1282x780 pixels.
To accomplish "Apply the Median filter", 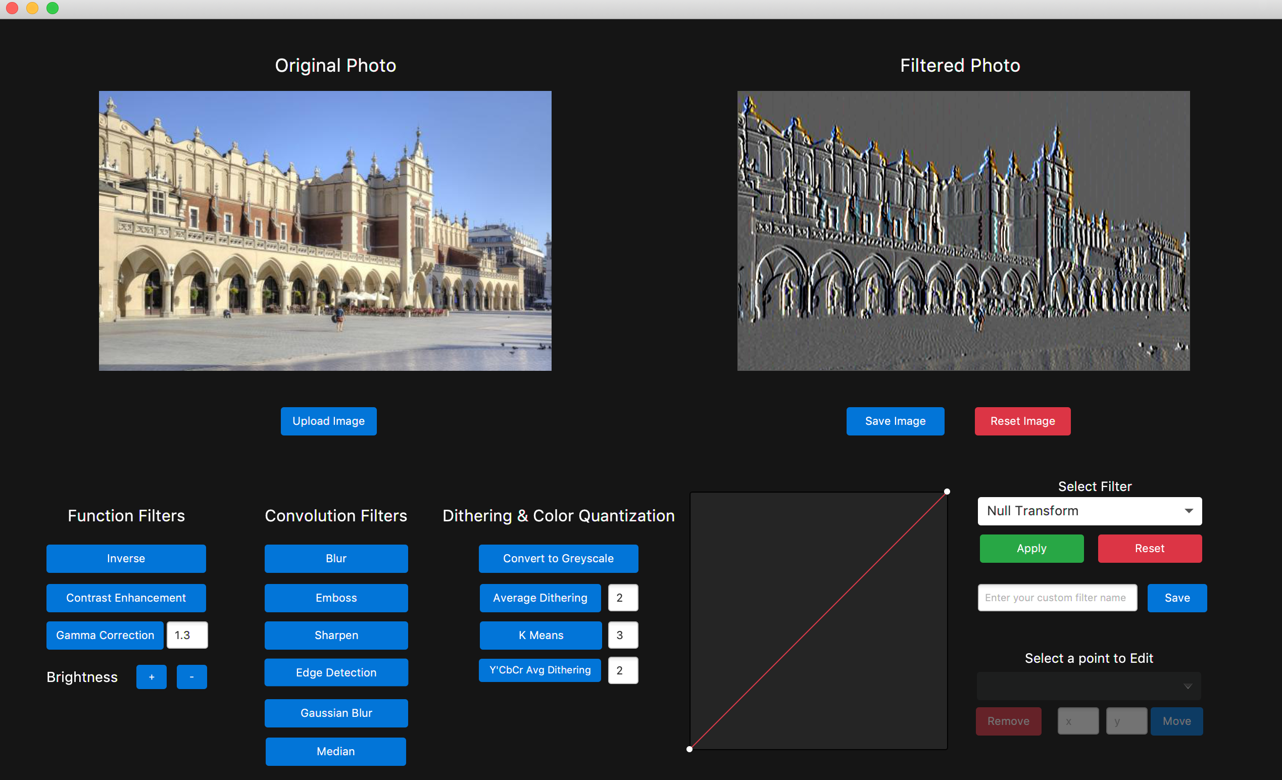I will click(x=335, y=751).
